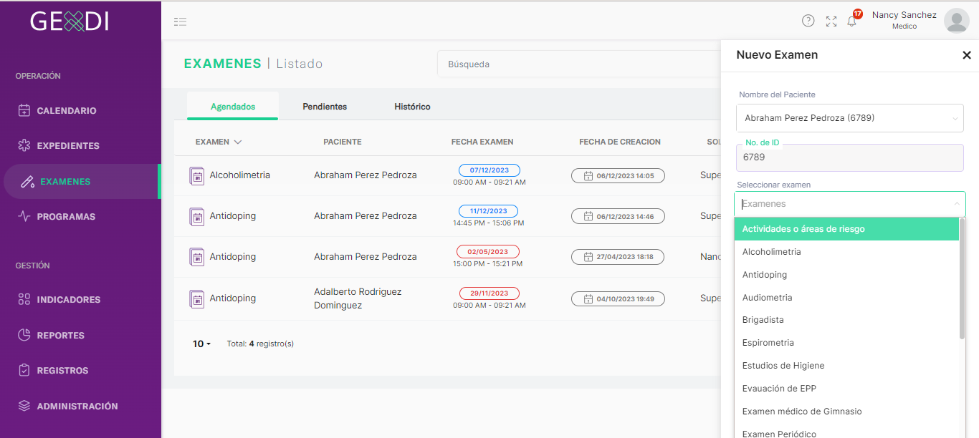Sort by the EXAMEN column chevron
The image size is (979, 438).
238,142
